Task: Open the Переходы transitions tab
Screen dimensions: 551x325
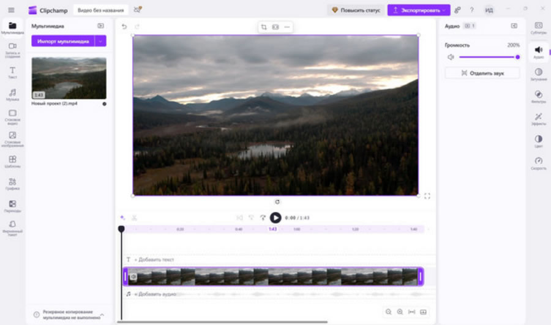Action: pyautogui.click(x=12, y=206)
